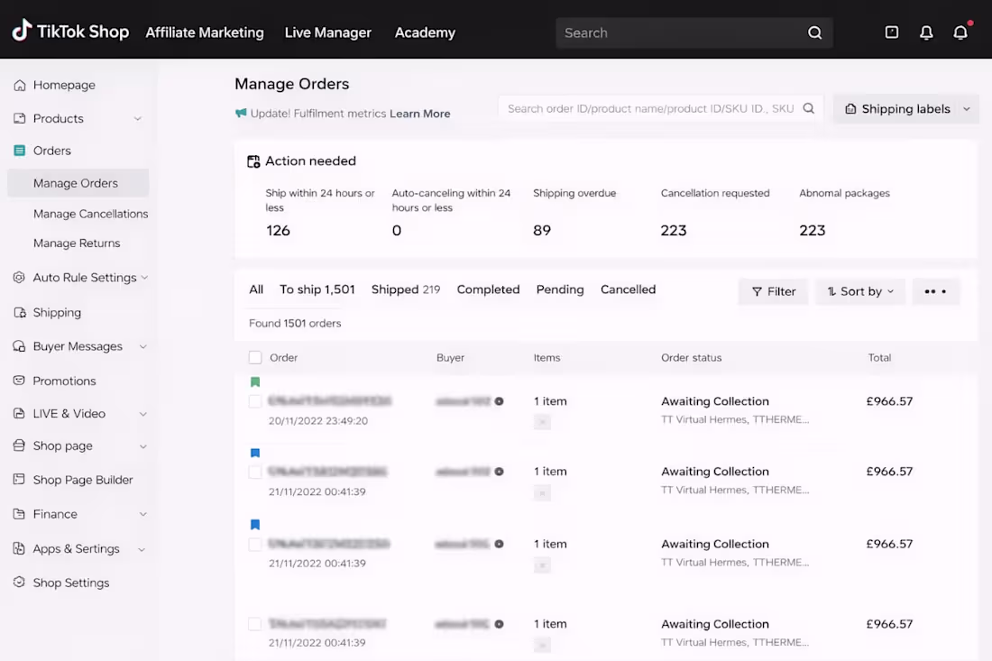The height and width of the screenshot is (661, 992).
Task: Click Ship within 24 hours count 126
Action: (278, 230)
